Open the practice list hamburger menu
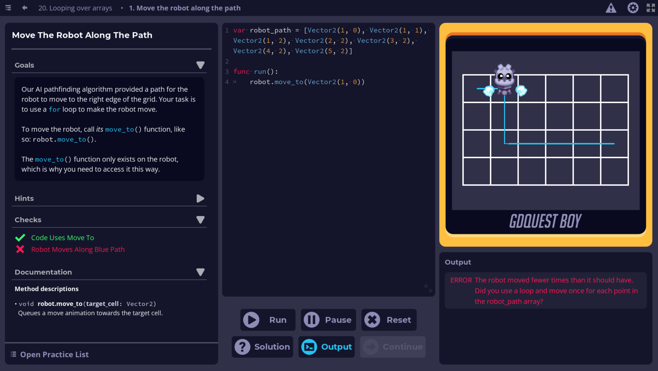The image size is (658, 371). pos(8,8)
